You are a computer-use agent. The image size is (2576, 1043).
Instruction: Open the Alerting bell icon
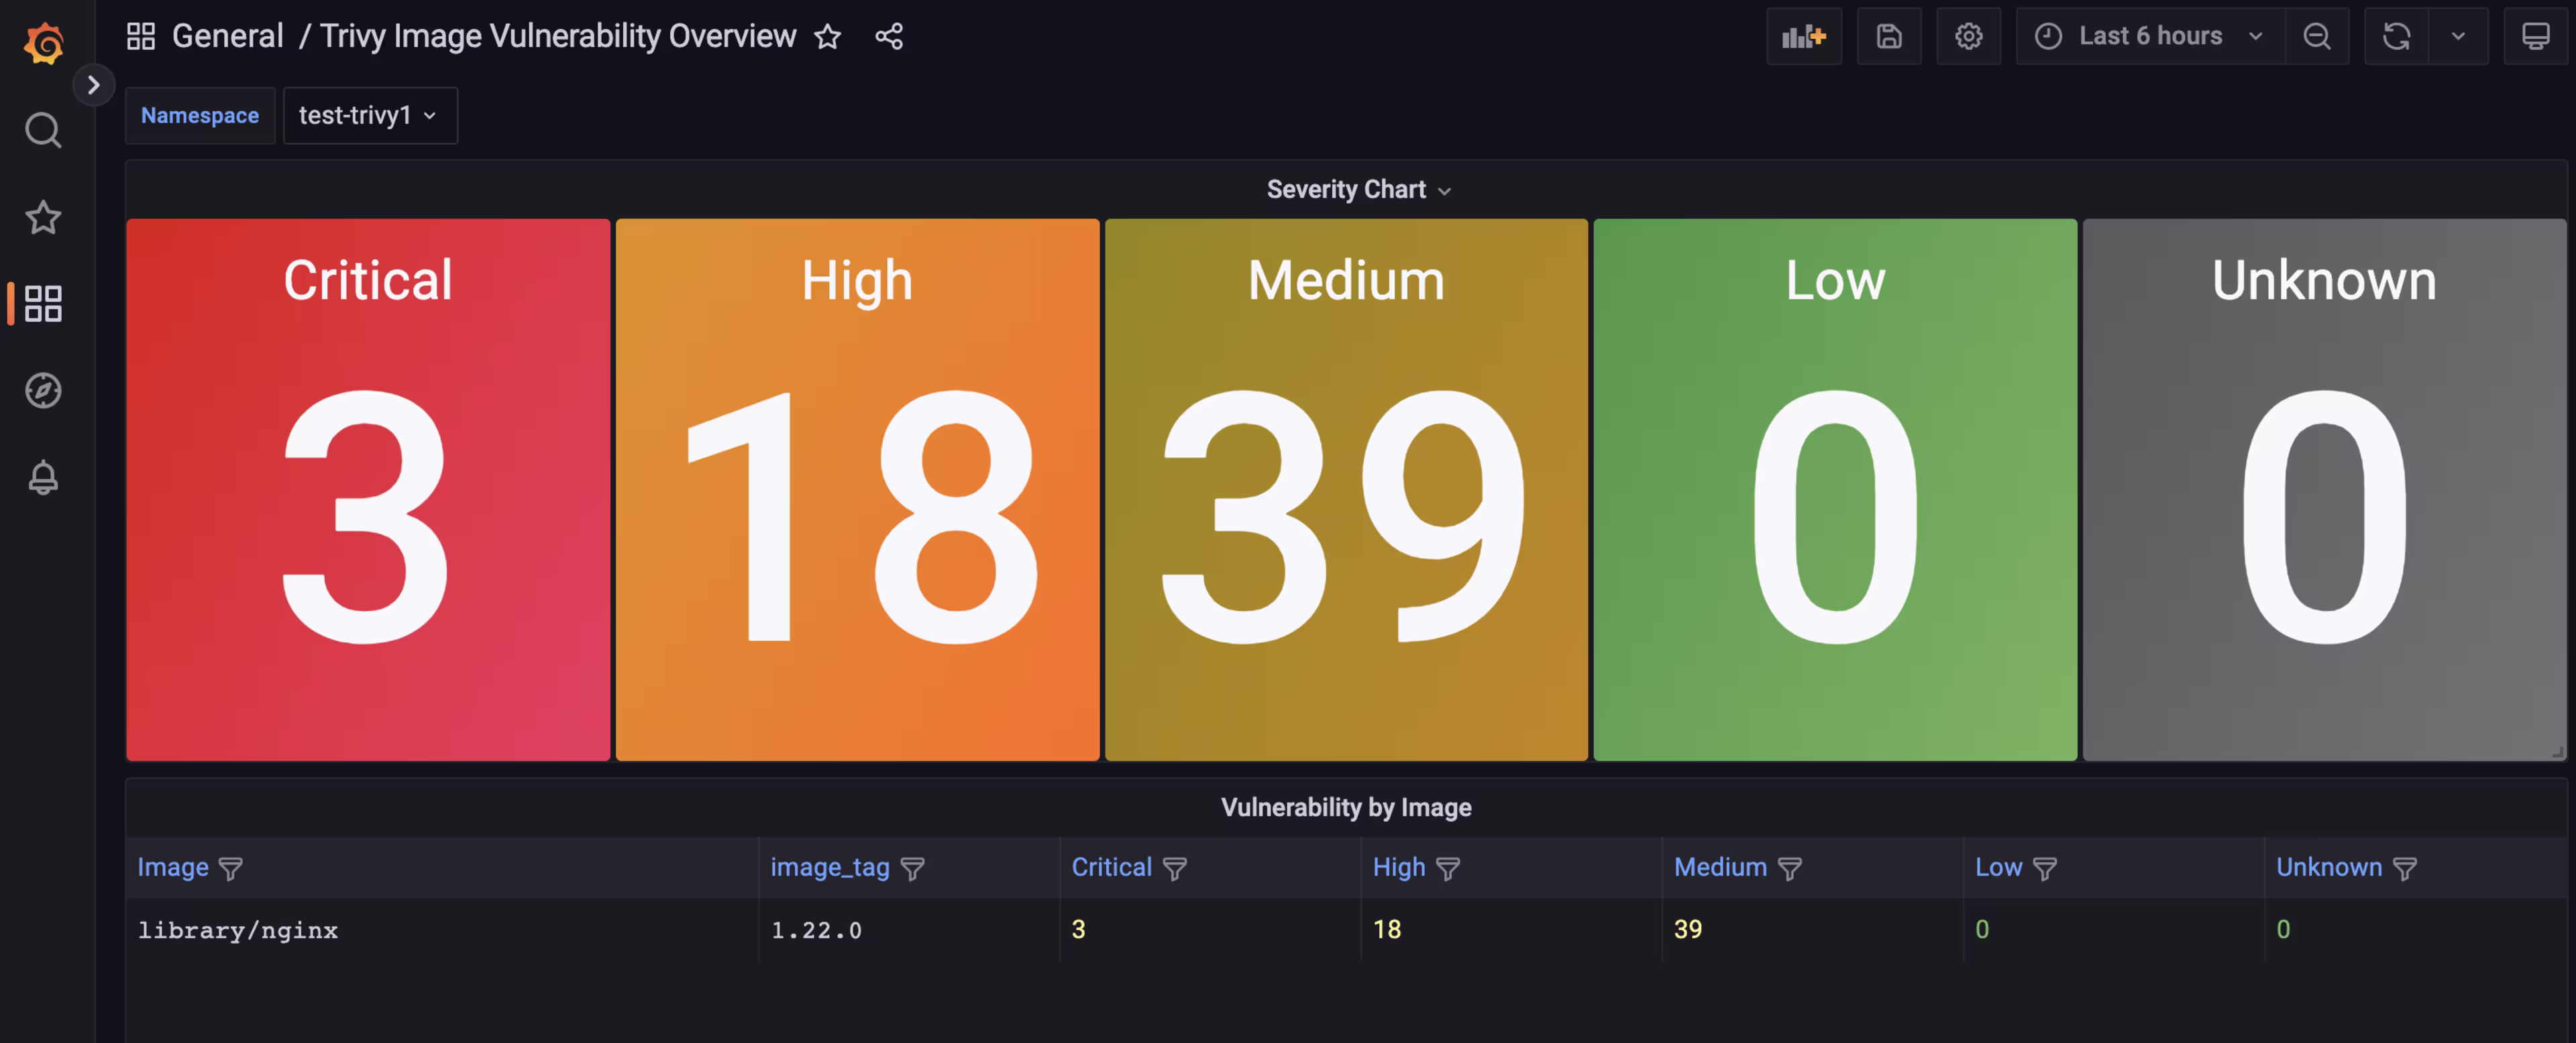point(43,477)
